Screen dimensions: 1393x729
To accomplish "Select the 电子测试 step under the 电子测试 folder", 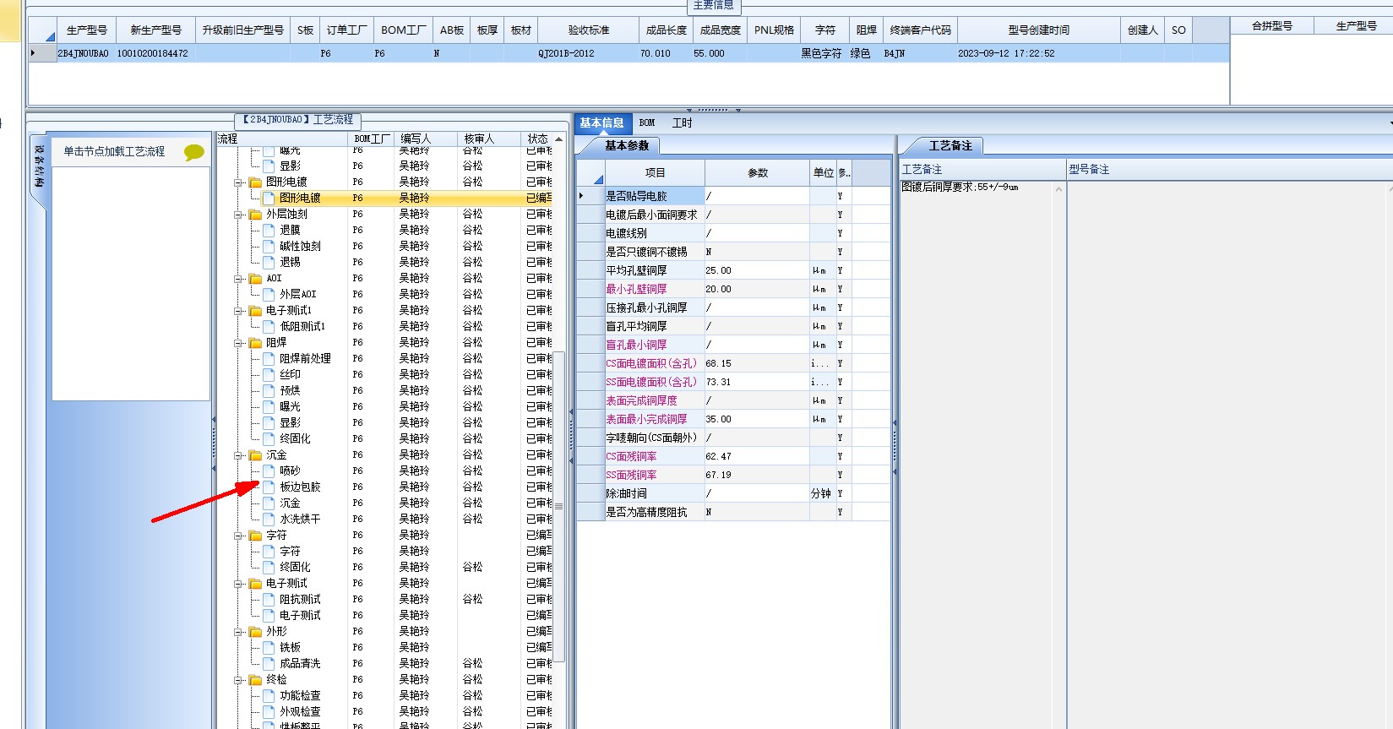I will tap(300, 615).
